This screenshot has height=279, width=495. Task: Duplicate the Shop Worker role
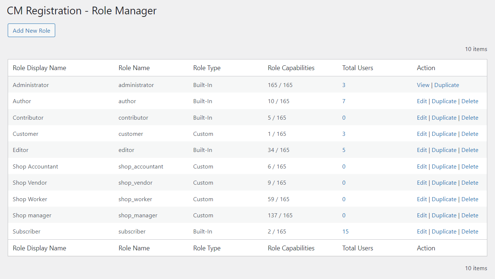click(x=444, y=199)
